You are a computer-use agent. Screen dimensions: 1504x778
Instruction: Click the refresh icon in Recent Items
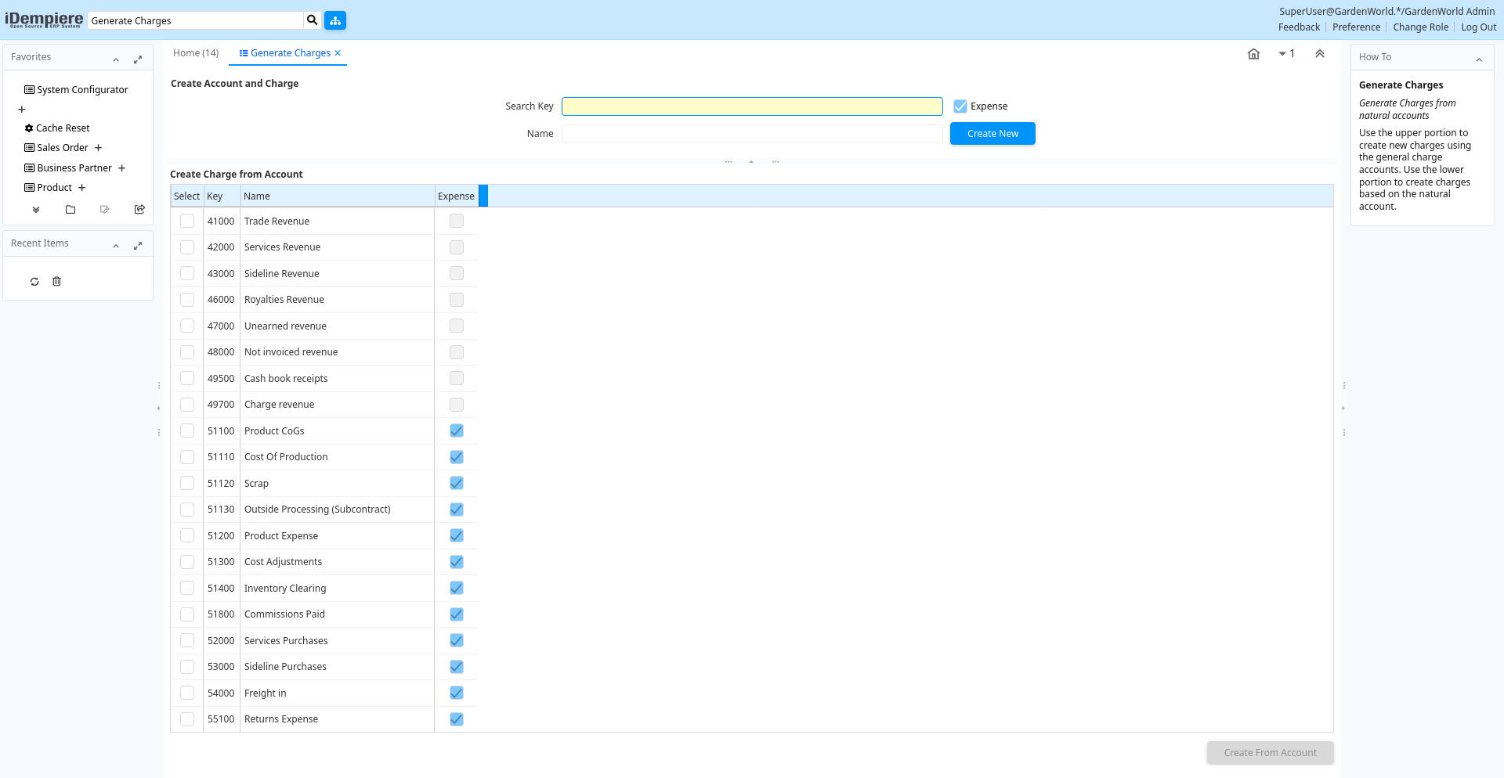34,282
